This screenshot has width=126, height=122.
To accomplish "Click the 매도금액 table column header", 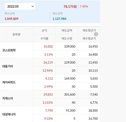I will pyautogui.click(x=67, y=30).
